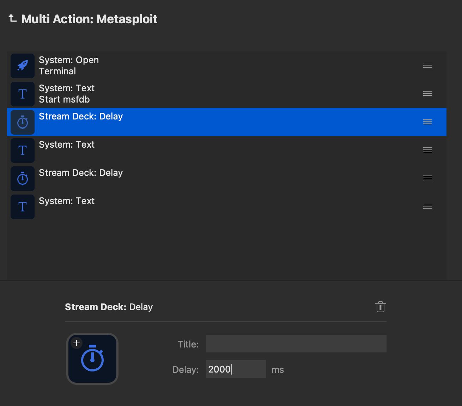Click the back arrow beside Multi Action title
Screen dimensions: 462x406
pyautogui.click(x=12, y=18)
